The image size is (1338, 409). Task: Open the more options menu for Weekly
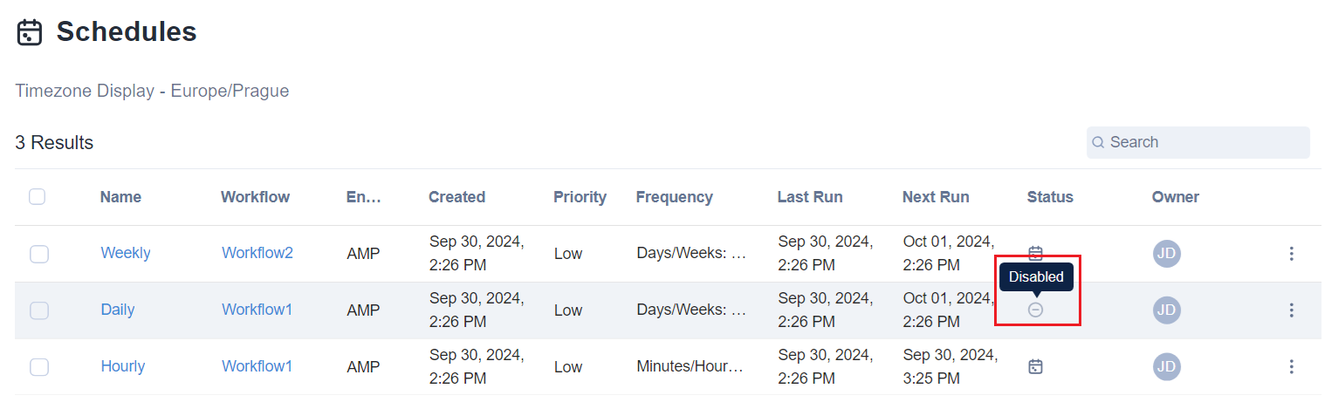(x=1291, y=254)
